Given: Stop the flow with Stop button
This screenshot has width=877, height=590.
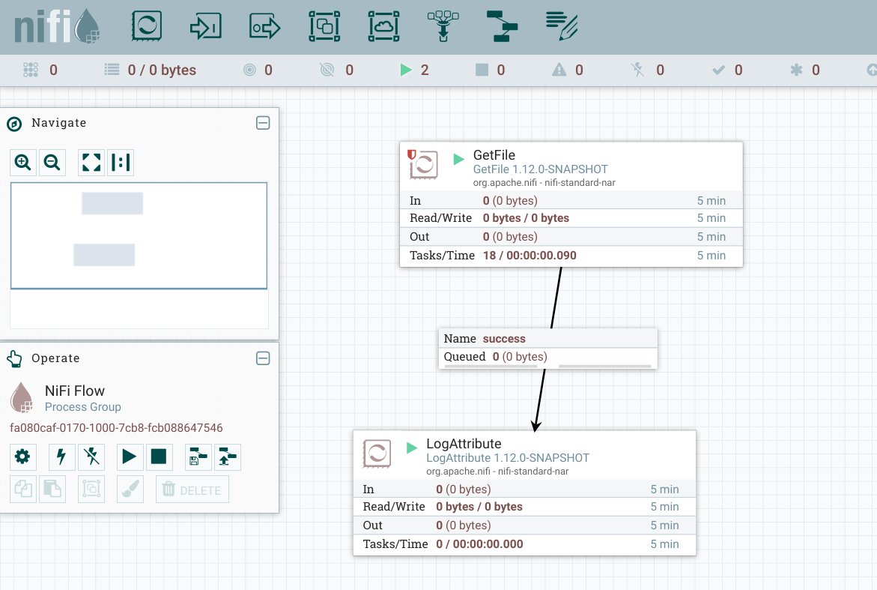Looking at the screenshot, I should tap(159, 457).
